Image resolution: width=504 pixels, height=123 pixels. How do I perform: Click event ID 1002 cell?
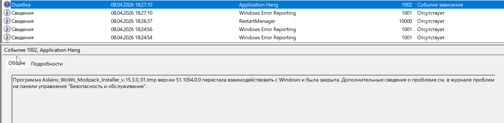(x=407, y=5)
